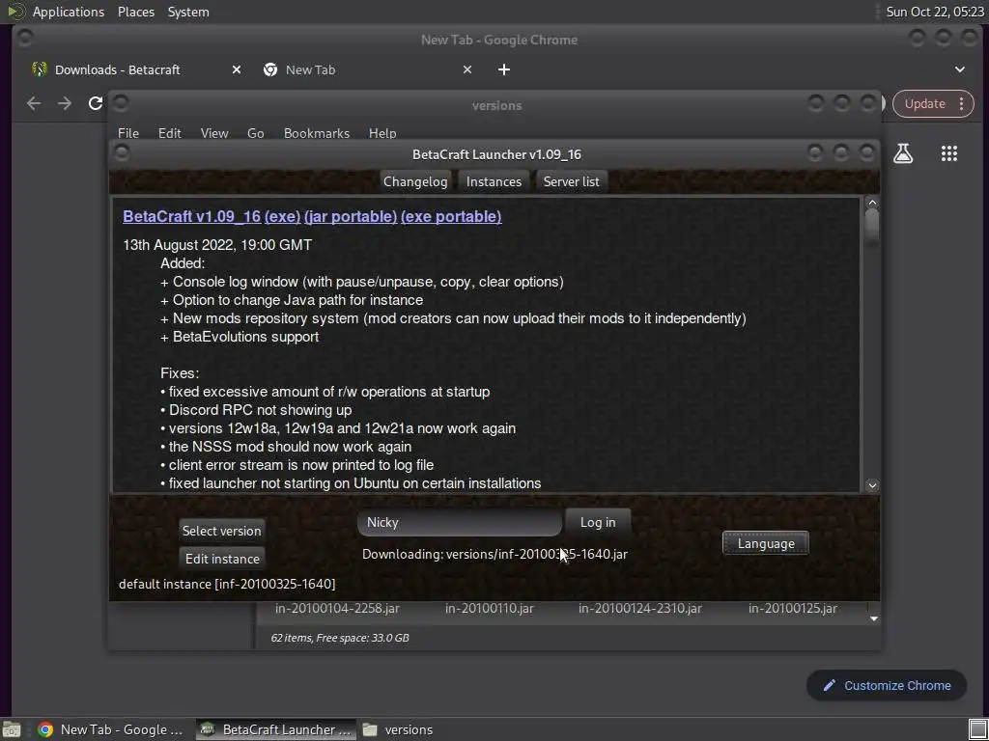This screenshot has height=741, width=989.
Task: Click the clock showing Sun Oct 22
Action: pyautogui.click(x=934, y=12)
